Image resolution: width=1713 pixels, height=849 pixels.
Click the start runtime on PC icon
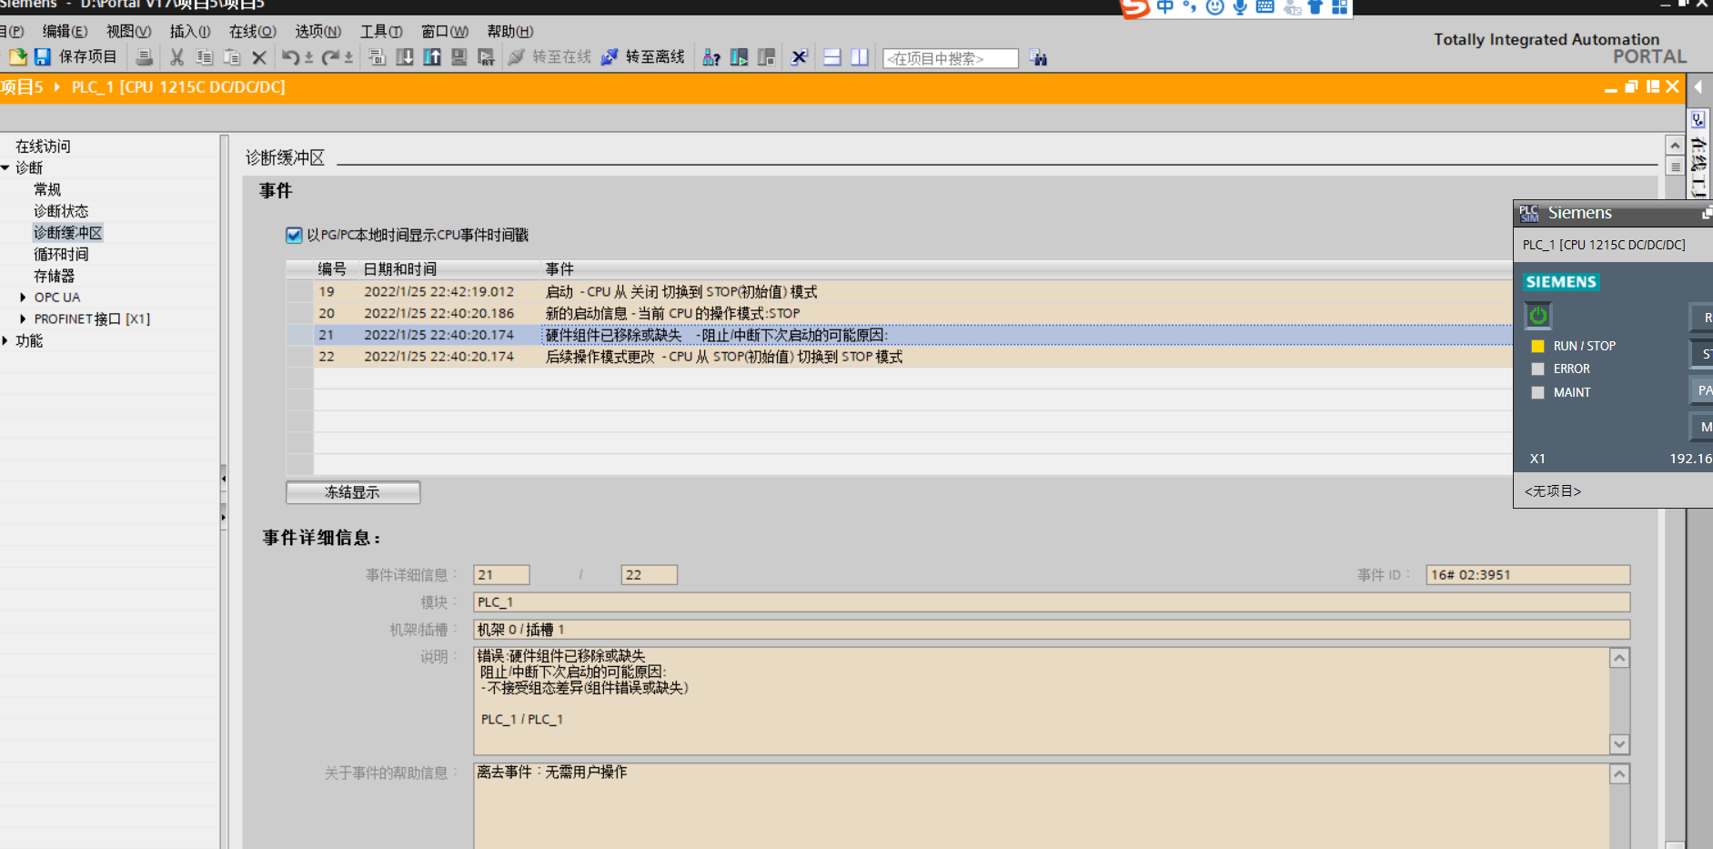point(487,57)
